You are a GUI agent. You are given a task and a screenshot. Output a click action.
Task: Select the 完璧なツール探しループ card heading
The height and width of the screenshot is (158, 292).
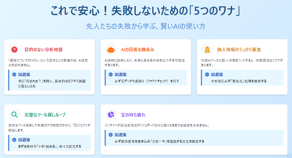point(45,114)
